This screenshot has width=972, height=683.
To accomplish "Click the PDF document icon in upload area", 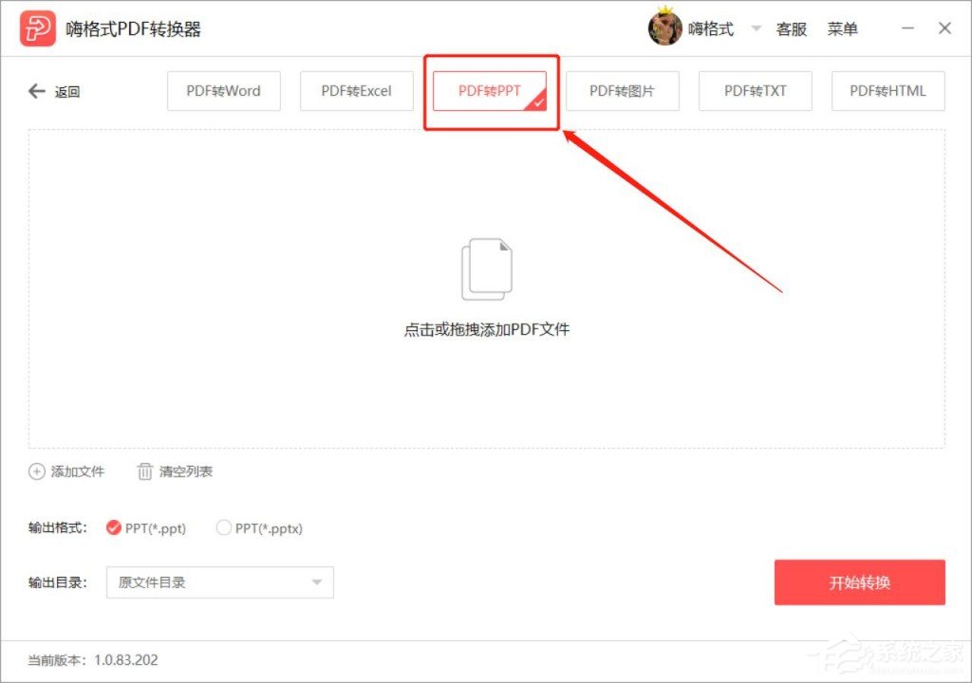I will tap(487, 268).
